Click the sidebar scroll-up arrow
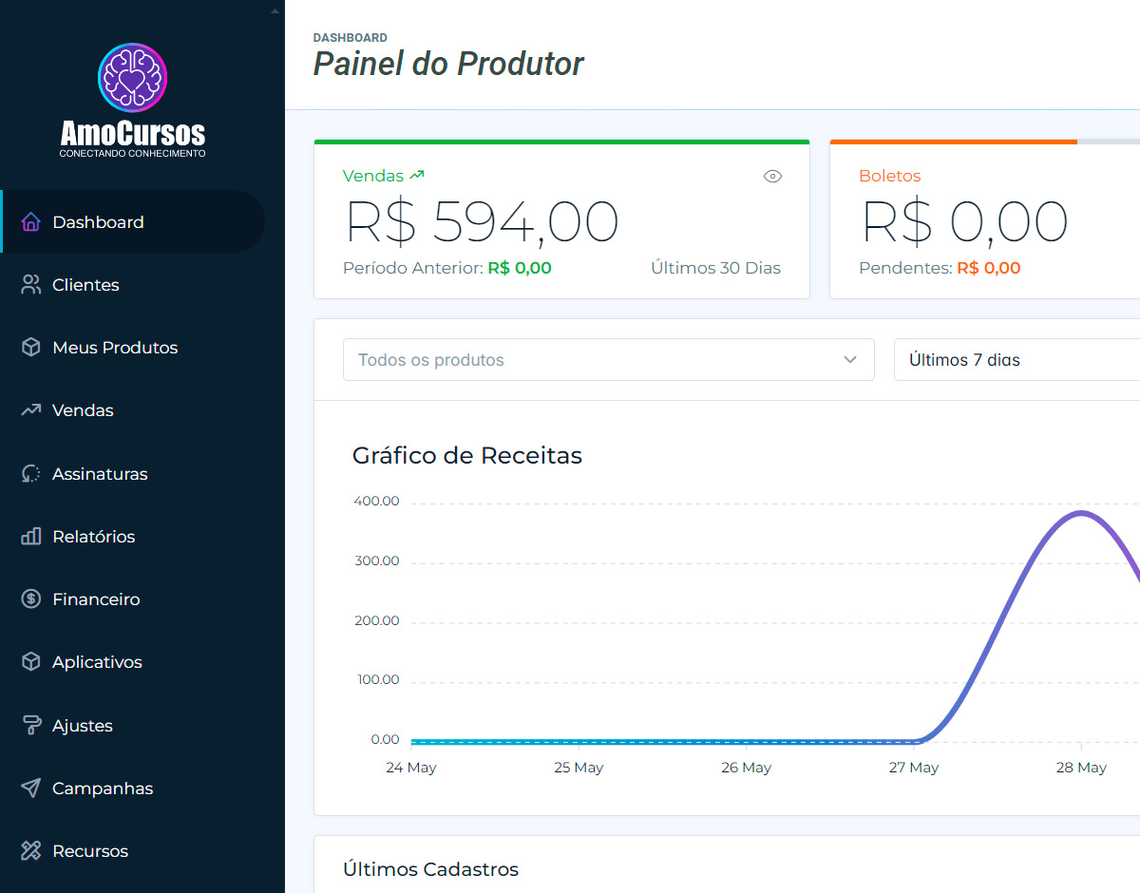The height and width of the screenshot is (893, 1140). pos(275,11)
